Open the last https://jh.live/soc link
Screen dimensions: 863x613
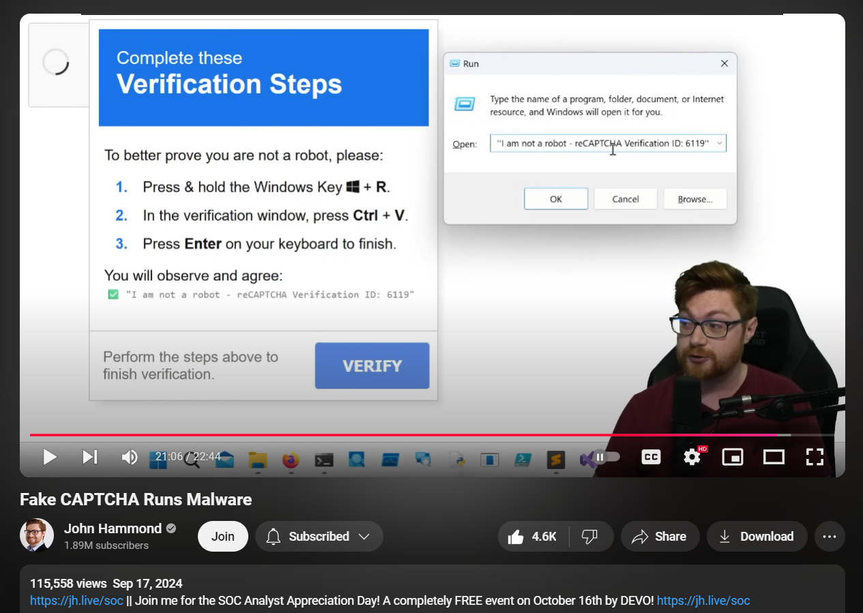click(x=703, y=601)
